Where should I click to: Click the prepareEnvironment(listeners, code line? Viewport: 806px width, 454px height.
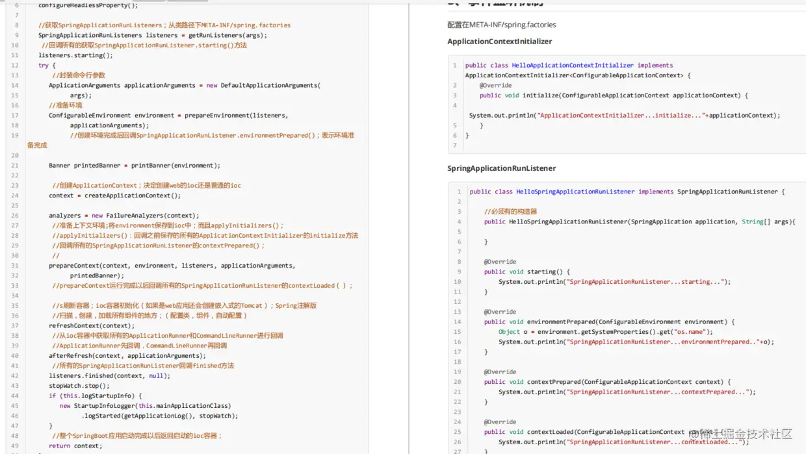point(168,115)
